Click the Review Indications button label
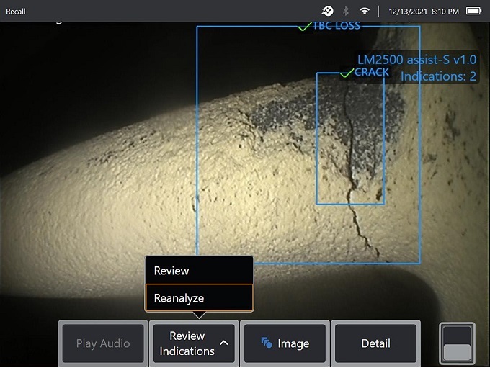This screenshot has height=373, width=490. (187, 343)
